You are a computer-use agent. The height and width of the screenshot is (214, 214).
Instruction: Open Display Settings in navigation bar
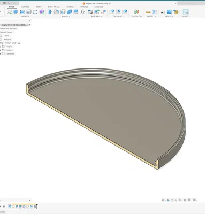185,200
